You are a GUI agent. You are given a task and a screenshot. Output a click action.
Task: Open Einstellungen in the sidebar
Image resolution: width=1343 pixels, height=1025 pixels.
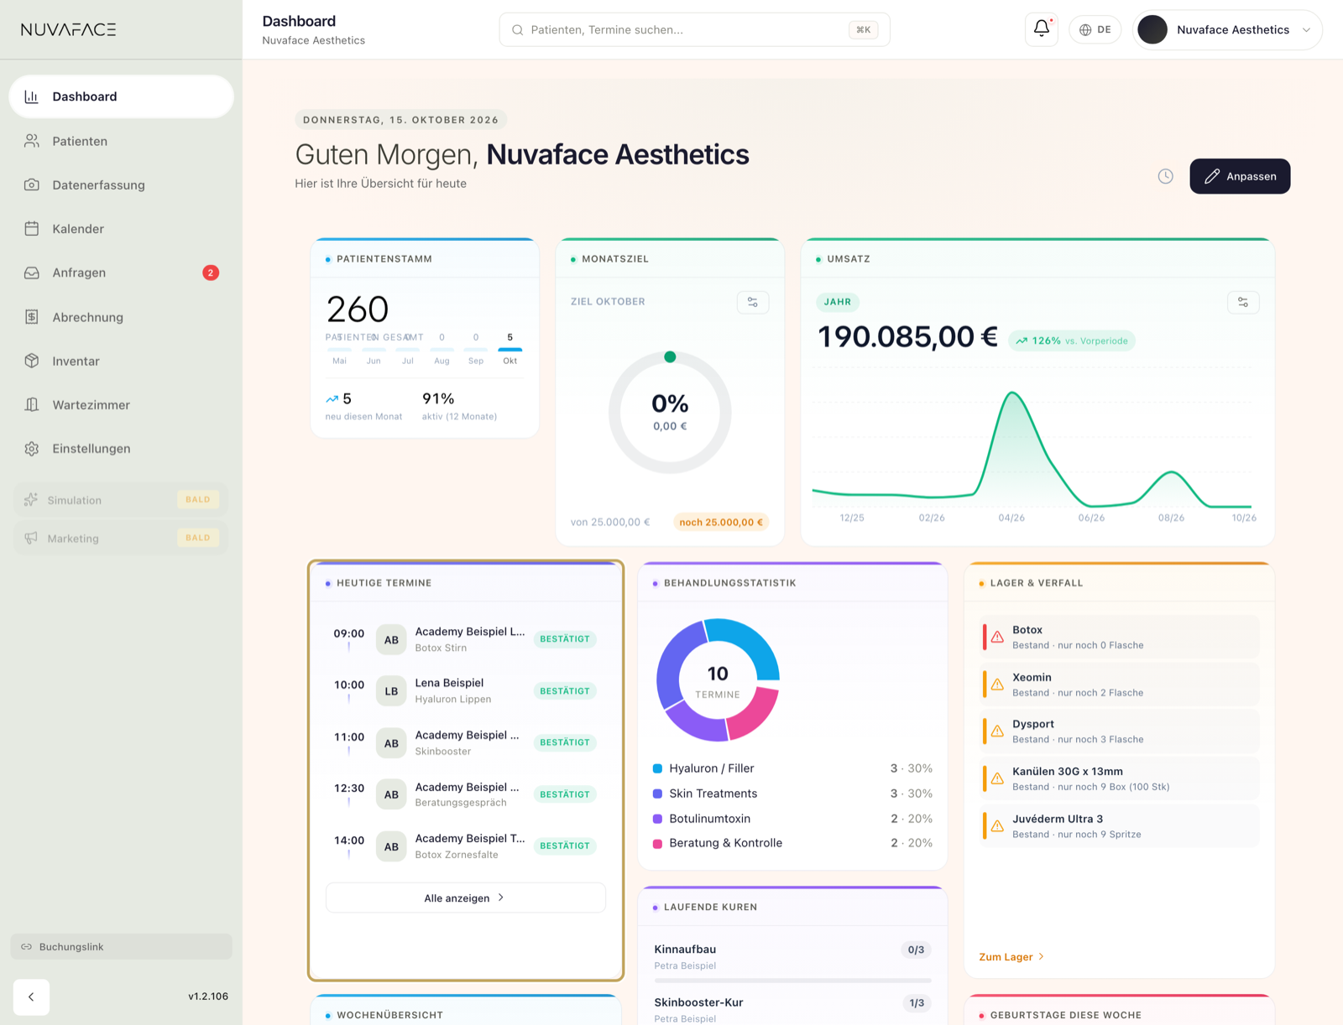click(121, 449)
